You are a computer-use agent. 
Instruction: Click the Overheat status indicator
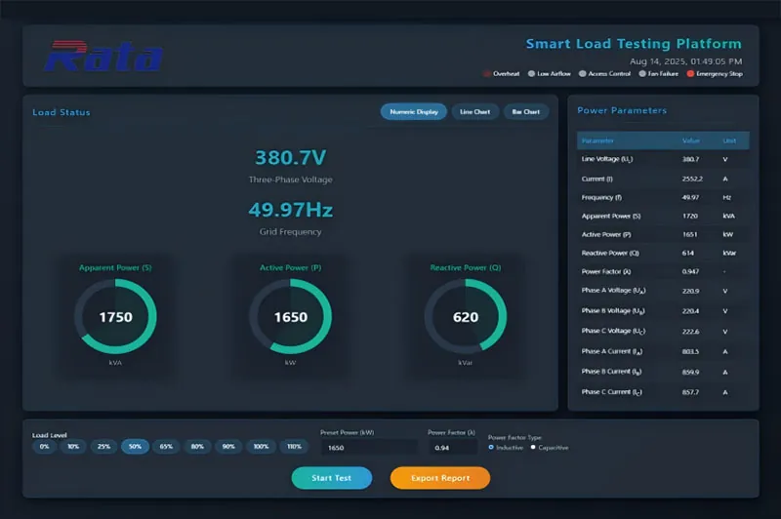(502, 73)
